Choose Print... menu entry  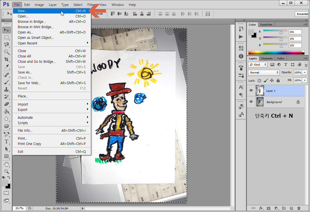click(52, 138)
